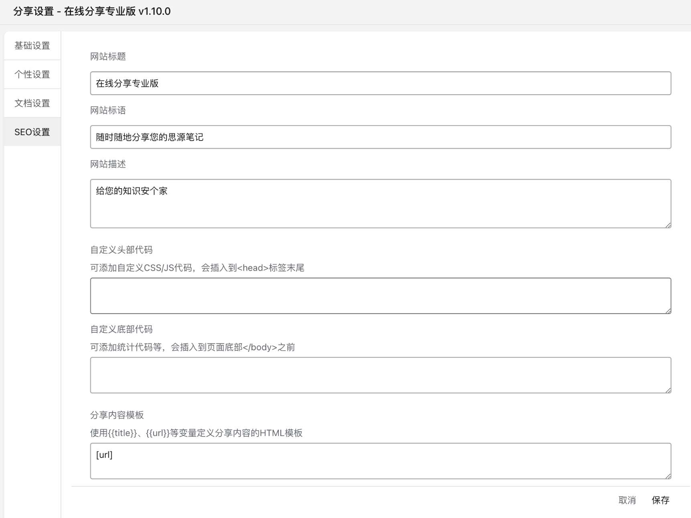Focus the 网站标语 text field
This screenshot has width=691, height=518.
coord(380,137)
